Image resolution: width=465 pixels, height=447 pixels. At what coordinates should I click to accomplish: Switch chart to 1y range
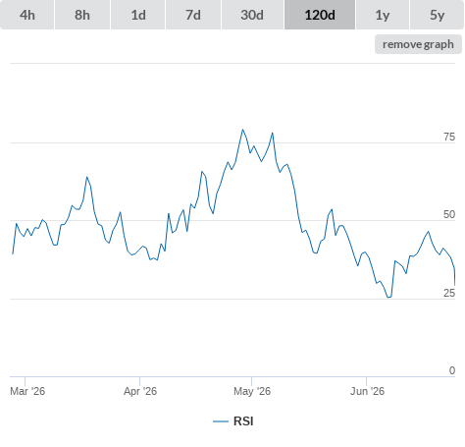coord(383,15)
